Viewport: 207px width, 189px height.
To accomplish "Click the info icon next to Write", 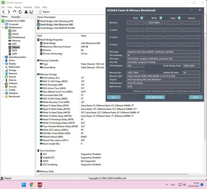I will pyautogui.click(x=160, y=18).
